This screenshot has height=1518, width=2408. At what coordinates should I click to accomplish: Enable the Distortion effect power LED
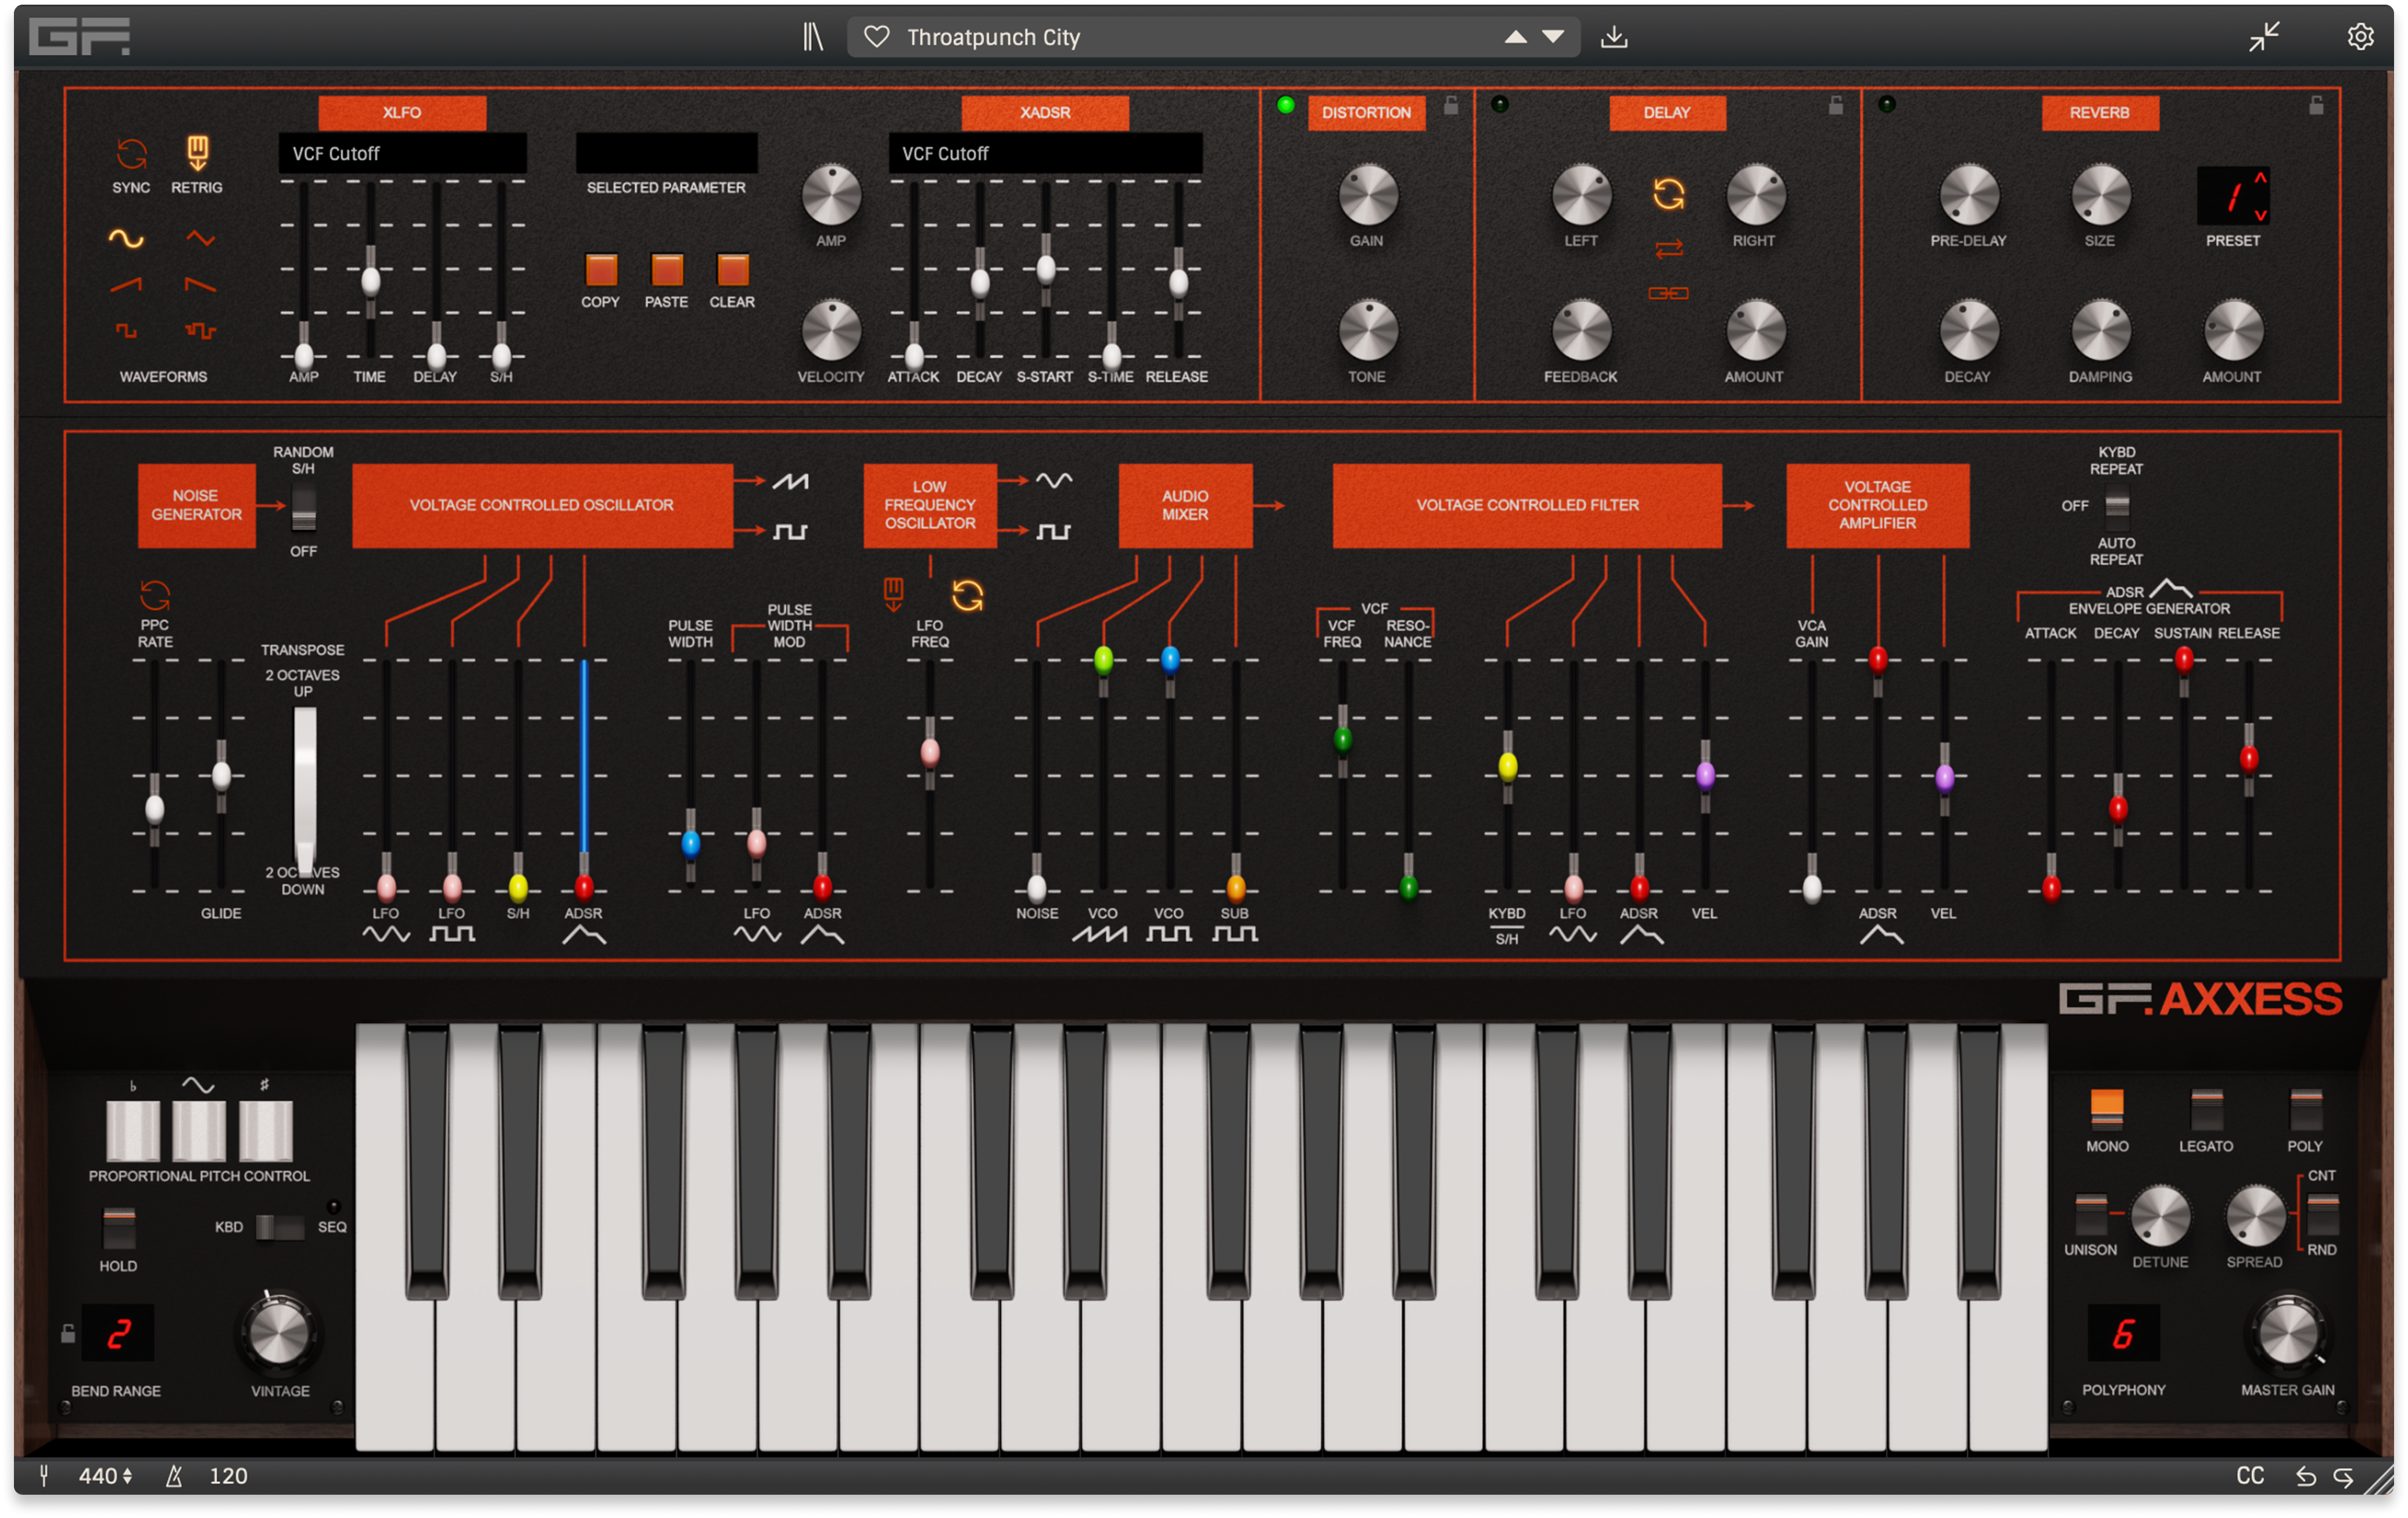tap(1286, 105)
